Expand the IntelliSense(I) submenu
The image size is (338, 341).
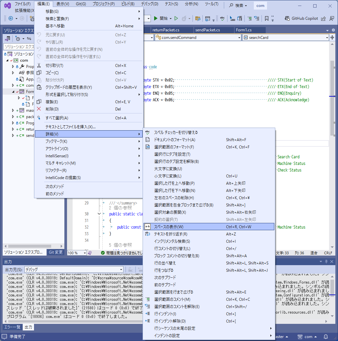tap(89, 156)
